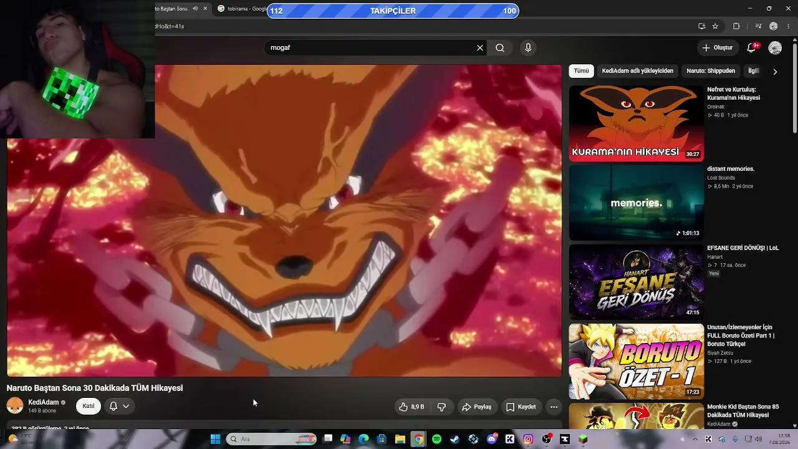The height and width of the screenshot is (449, 798).
Task: Open the Efsane Geri Dönüş video thumbnail
Action: tap(636, 282)
